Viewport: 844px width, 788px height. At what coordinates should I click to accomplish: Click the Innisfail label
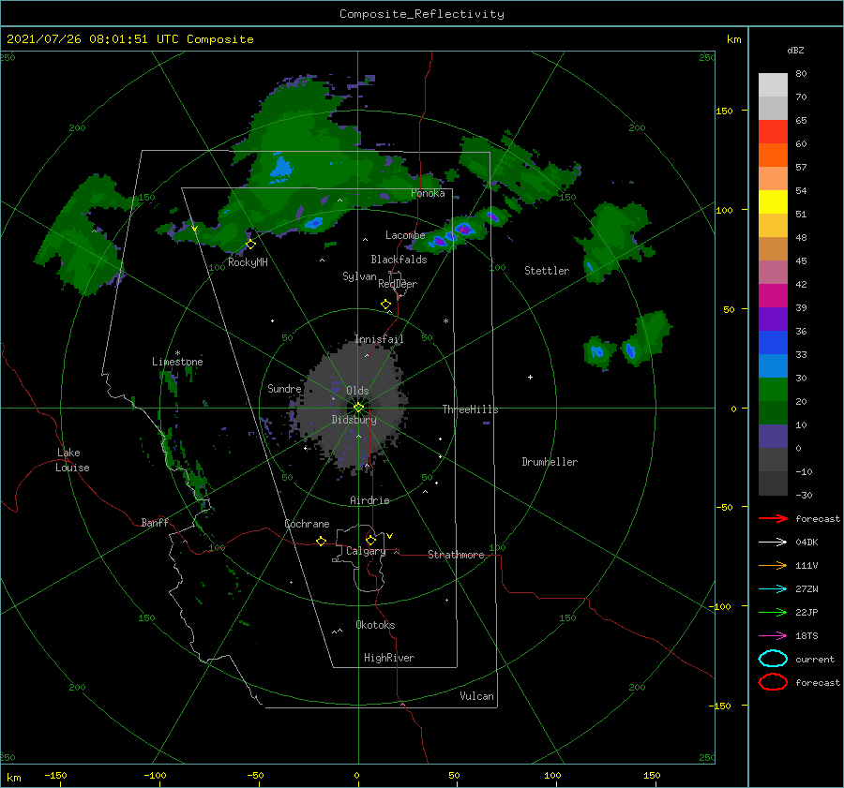pyautogui.click(x=379, y=339)
